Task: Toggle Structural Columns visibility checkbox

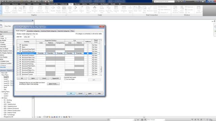Action: click(x=20, y=53)
